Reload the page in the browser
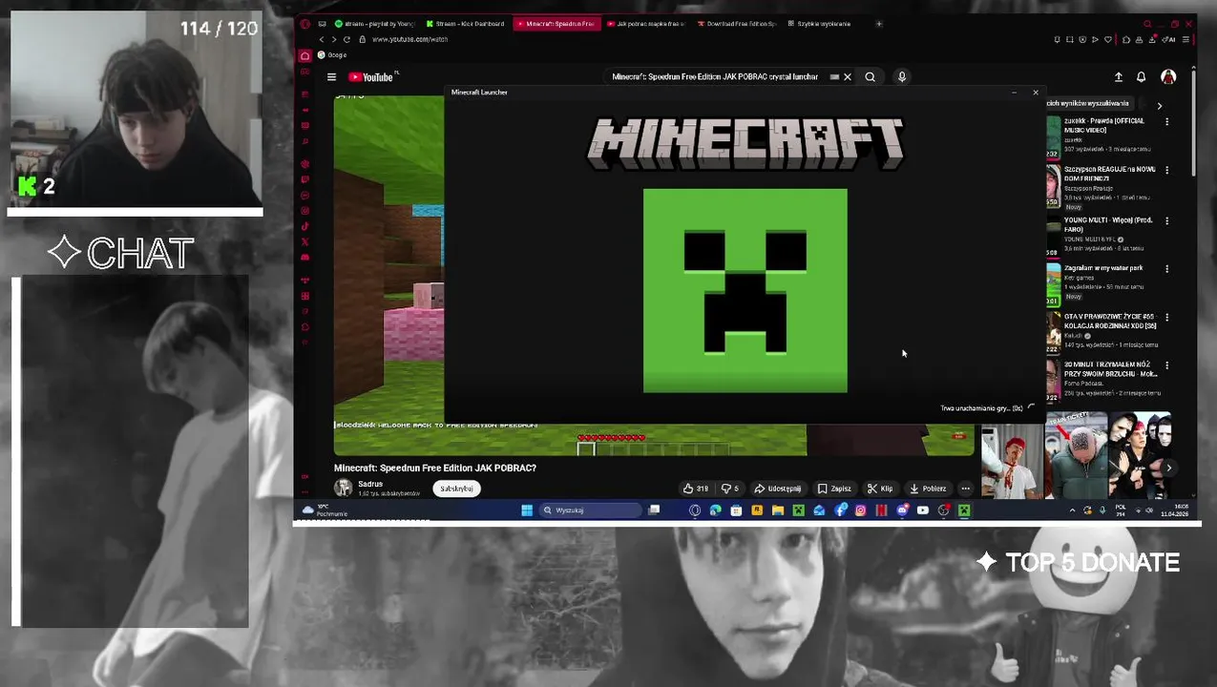Viewport: 1217px width, 687px height. click(x=346, y=39)
